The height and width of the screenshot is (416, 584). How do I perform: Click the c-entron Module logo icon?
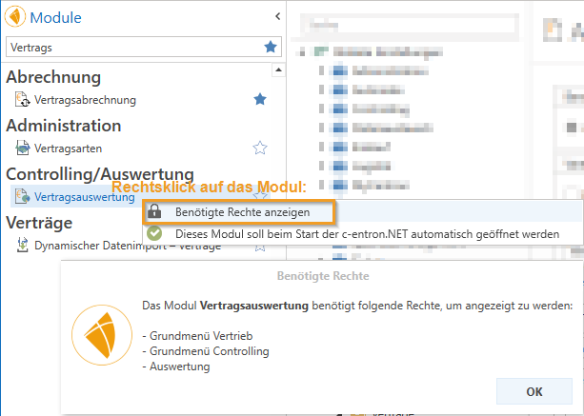click(x=16, y=17)
